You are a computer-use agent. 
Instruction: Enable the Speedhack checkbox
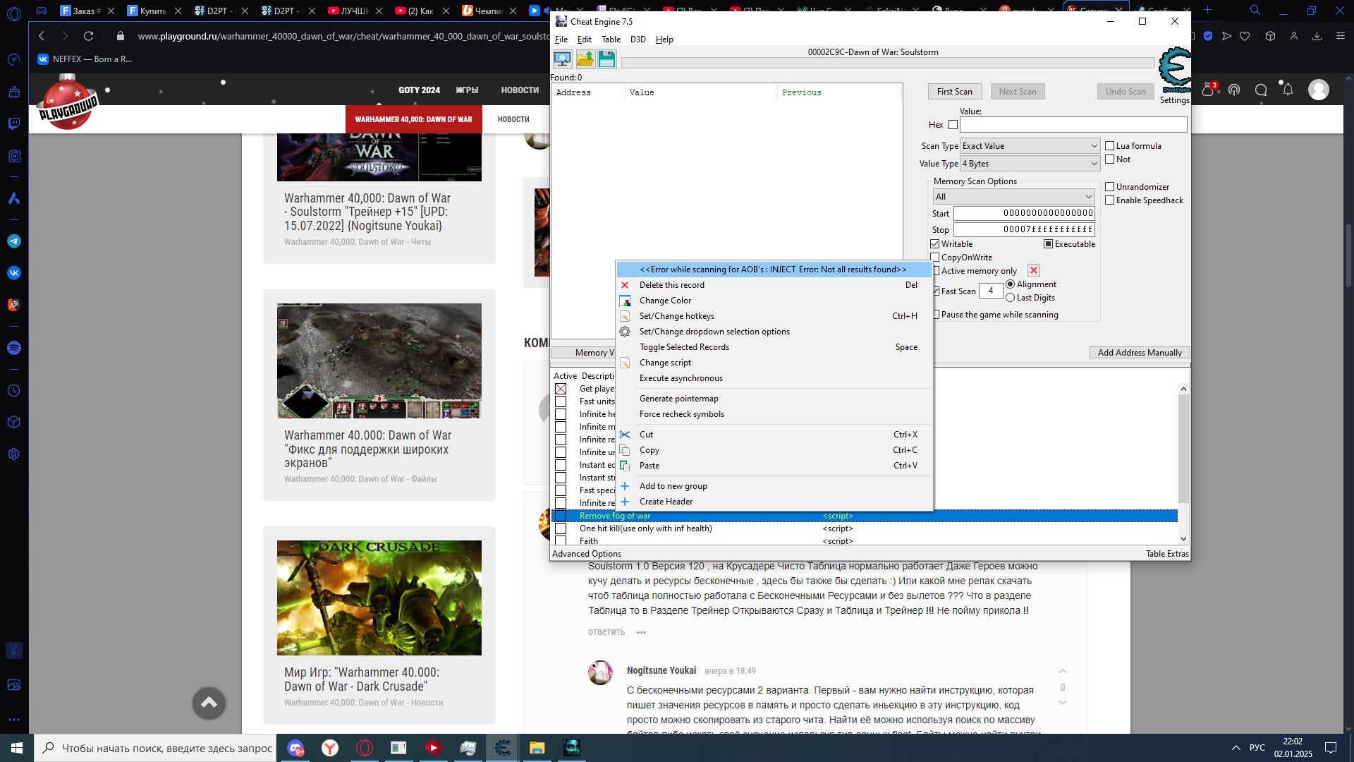point(1109,200)
